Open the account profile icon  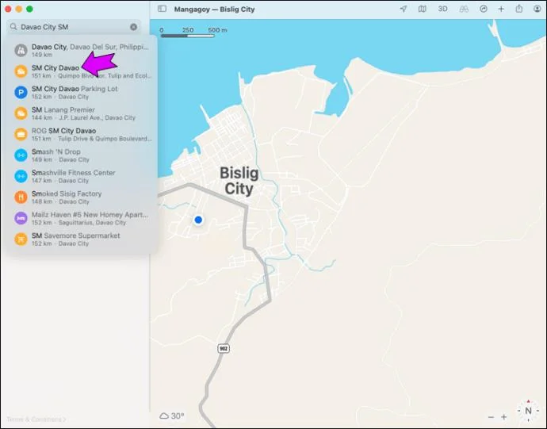[x=537, y=9]
